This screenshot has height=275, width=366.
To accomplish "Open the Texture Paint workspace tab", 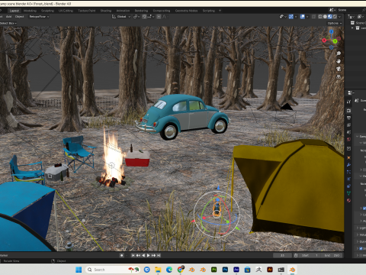I will (87, 11).
